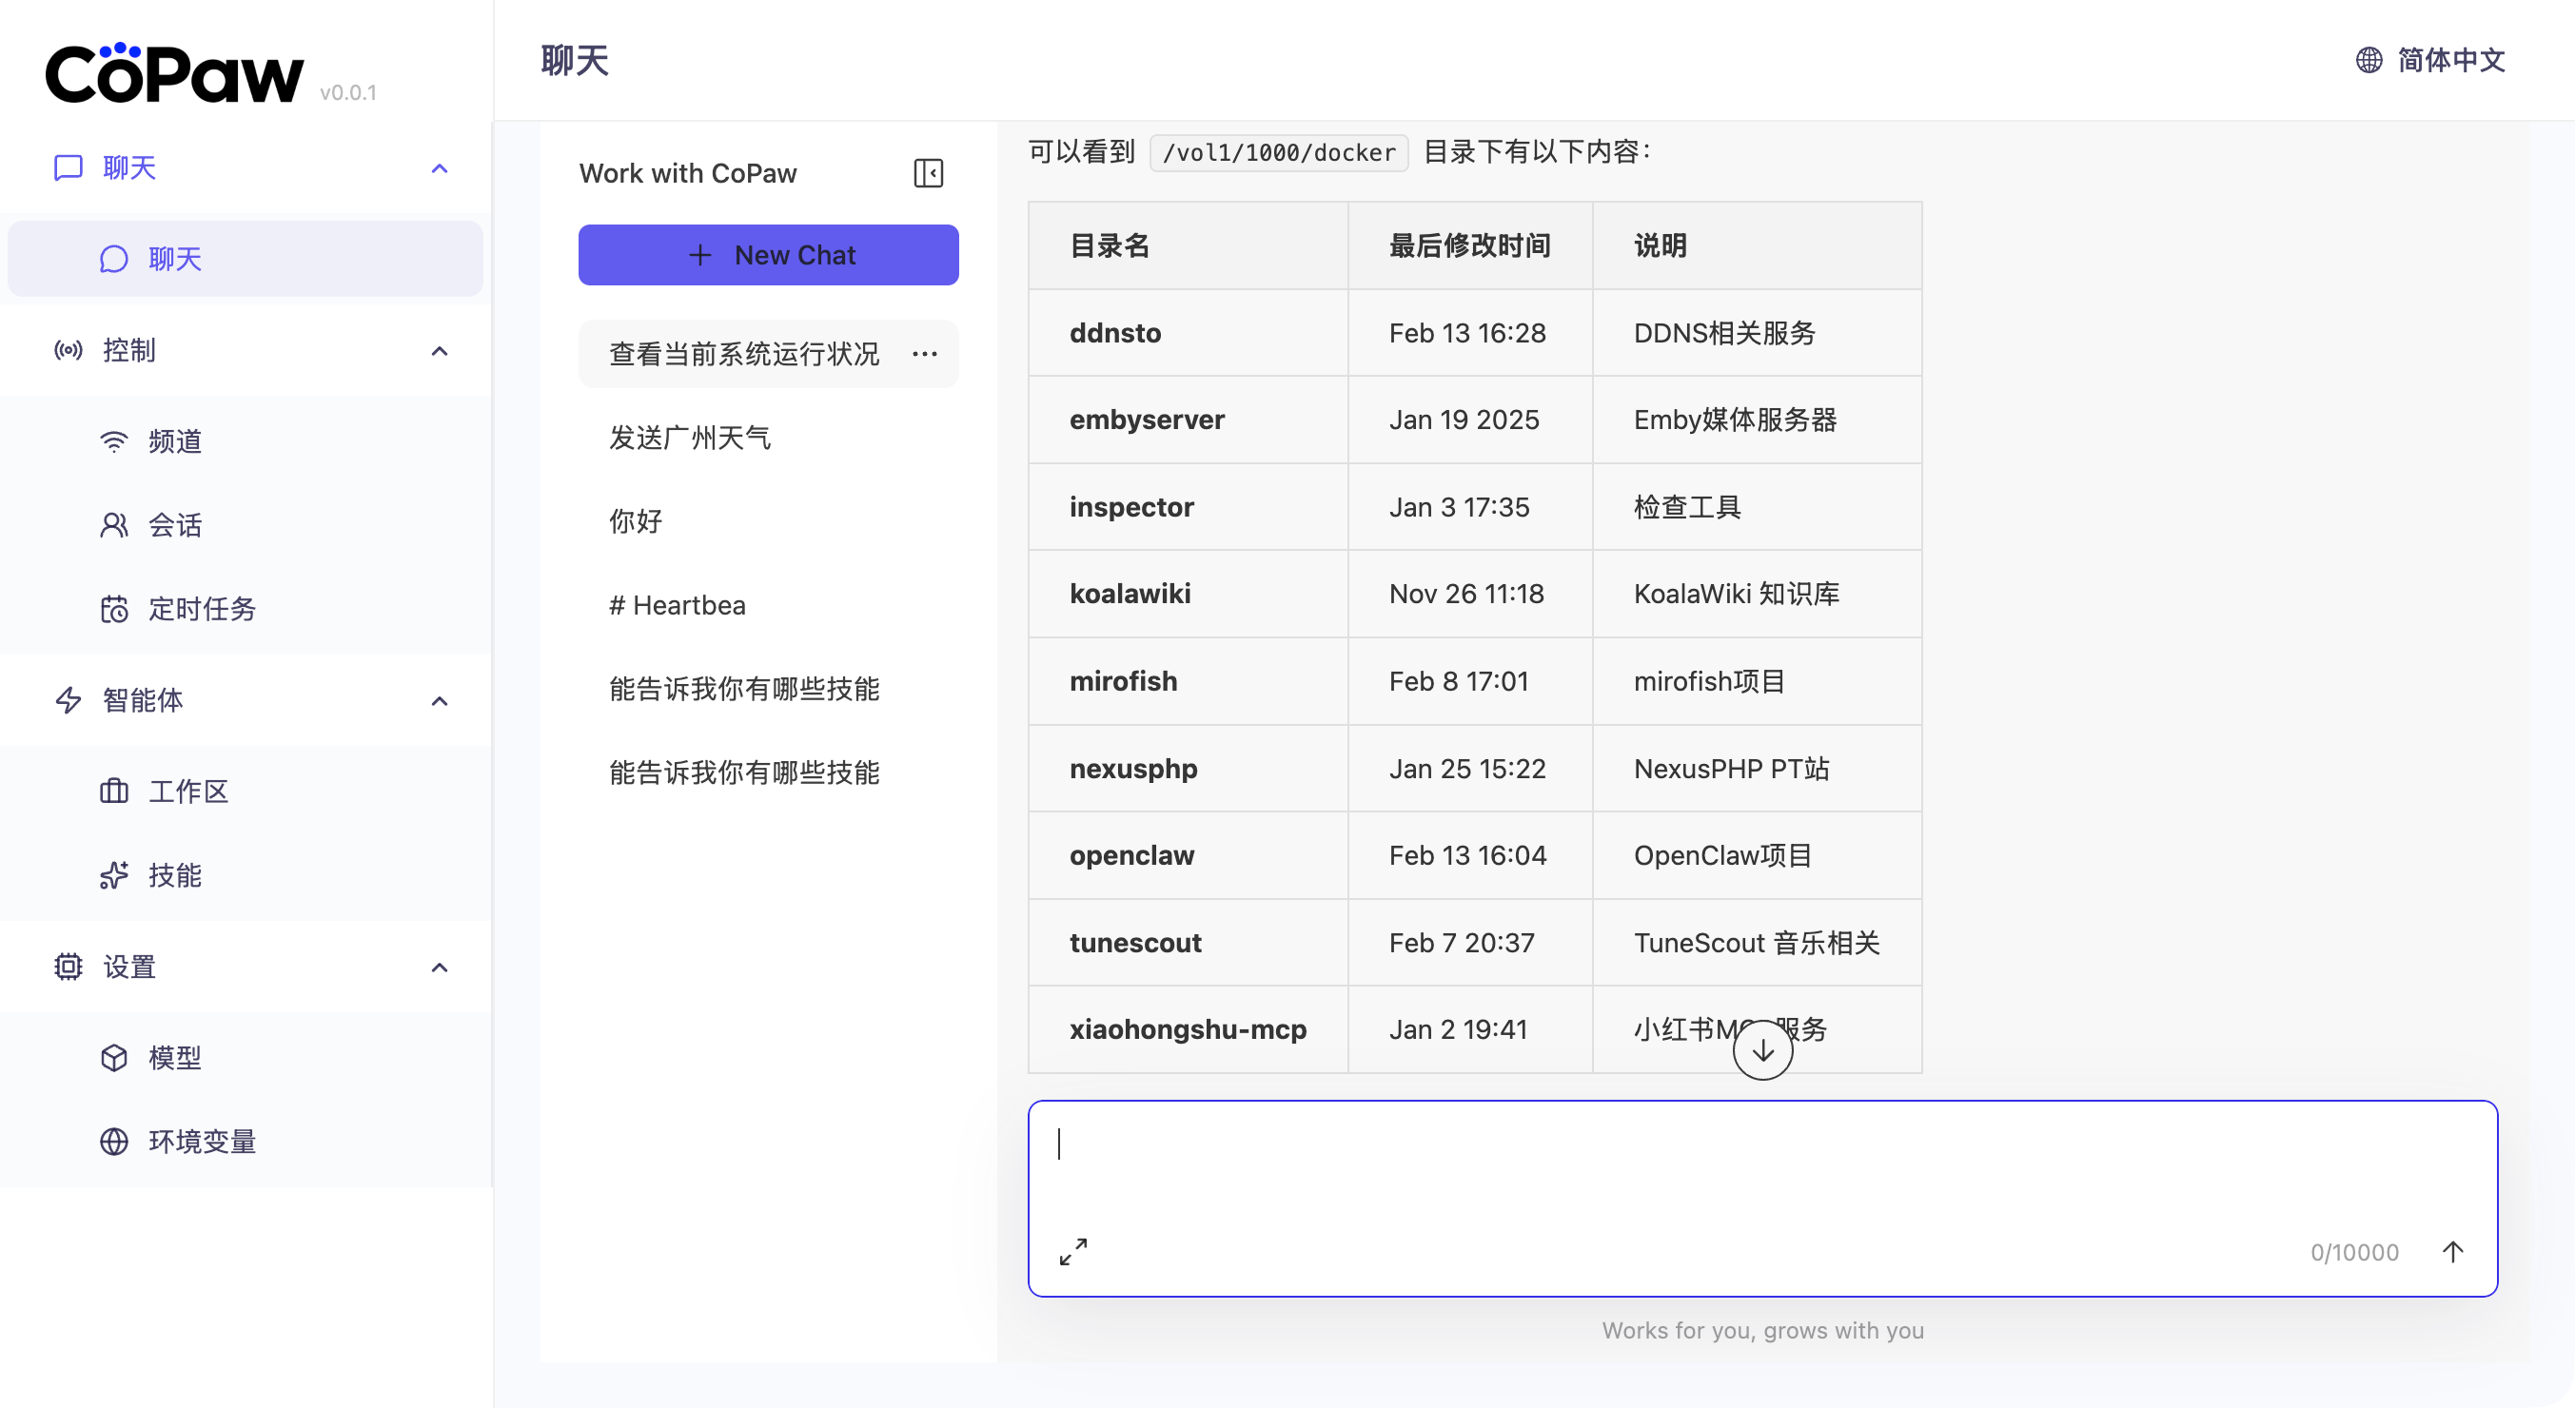Open 环境变量 environment variables page
The height and width of the screenshot is (1408, 2575).
tap(201, 1140)
